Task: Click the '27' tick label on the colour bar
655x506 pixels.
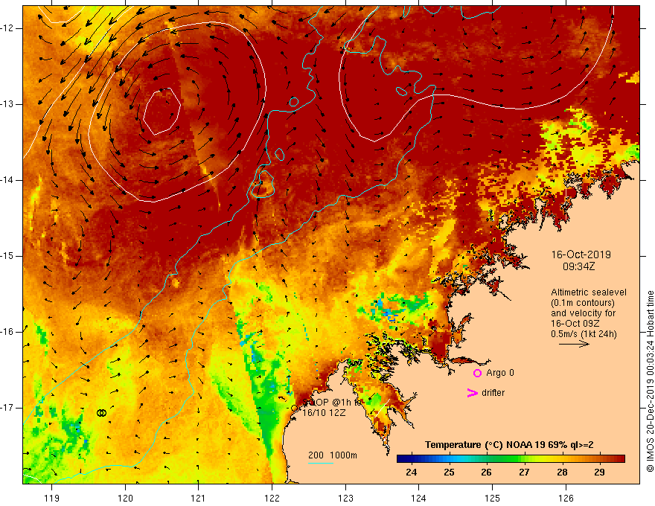Action: 524,473
